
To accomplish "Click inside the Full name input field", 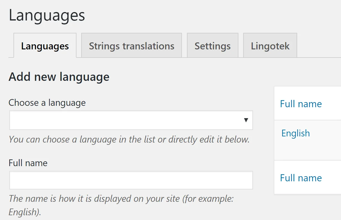I will click(x=131, y=180).
